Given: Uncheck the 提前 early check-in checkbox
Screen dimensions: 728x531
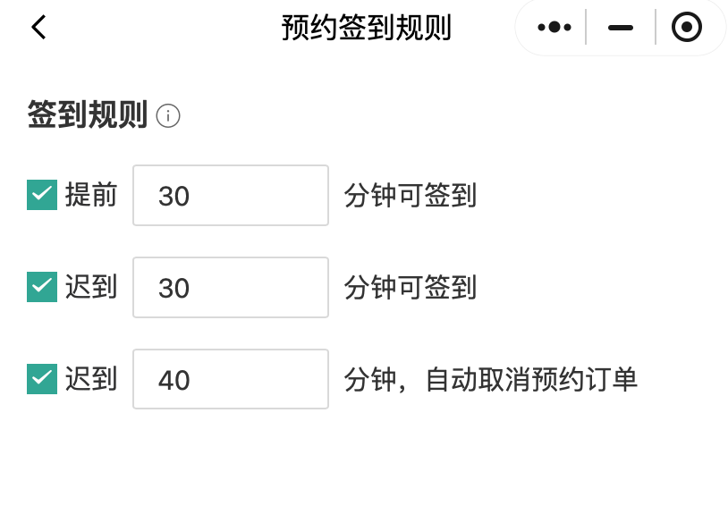Looking at the screenshot, I should [42, 195].
